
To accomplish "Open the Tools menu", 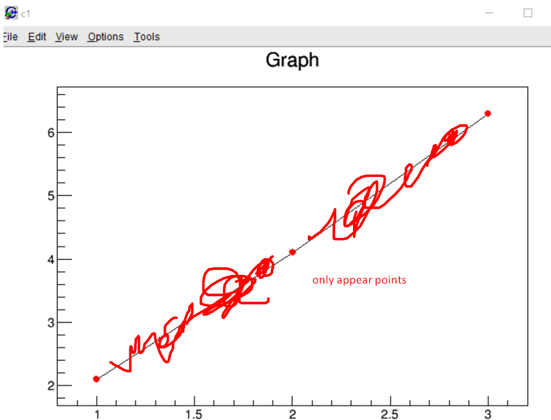I will point(146,37).
